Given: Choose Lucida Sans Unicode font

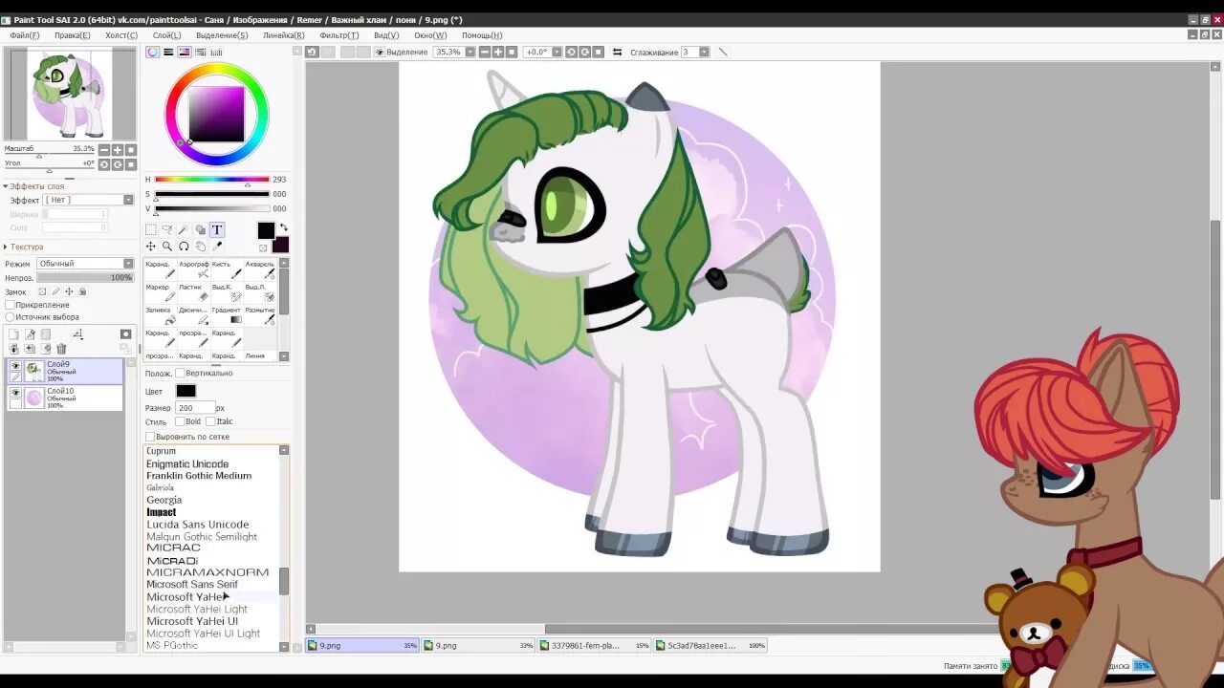Looking at the screenshot, I should tap(197, 525).
